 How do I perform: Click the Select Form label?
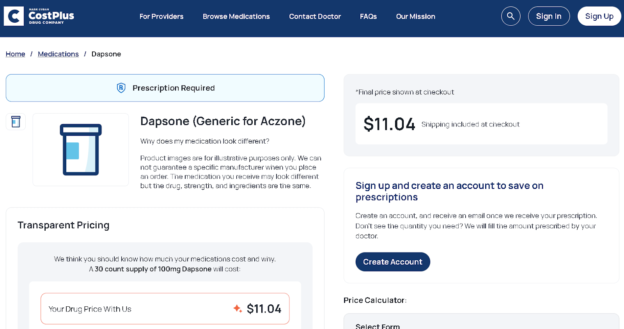coord(378,326)
